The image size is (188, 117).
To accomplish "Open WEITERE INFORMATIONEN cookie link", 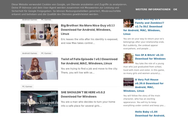I will pos(153,9).
